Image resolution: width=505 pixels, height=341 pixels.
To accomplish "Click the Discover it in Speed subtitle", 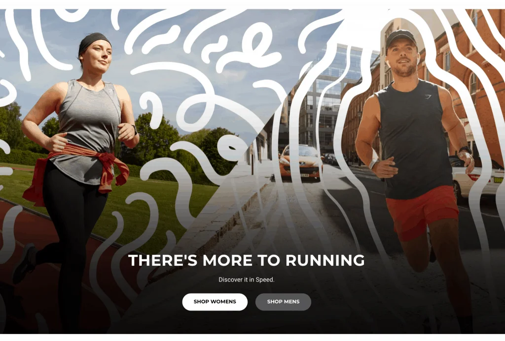I will pos(247,279).
